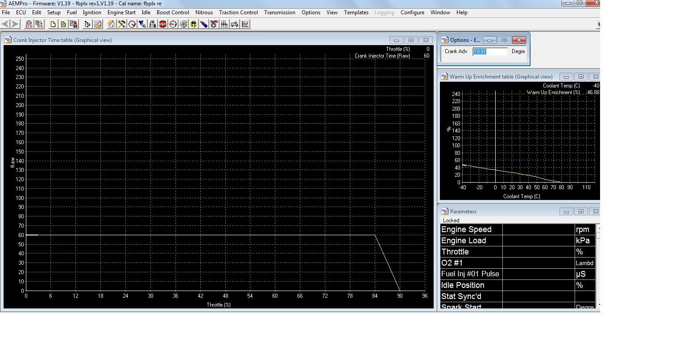Open the nitrous bottle toolbar icon
The image size is (700, 362).
pyautogui.click(x=204, y=24)
